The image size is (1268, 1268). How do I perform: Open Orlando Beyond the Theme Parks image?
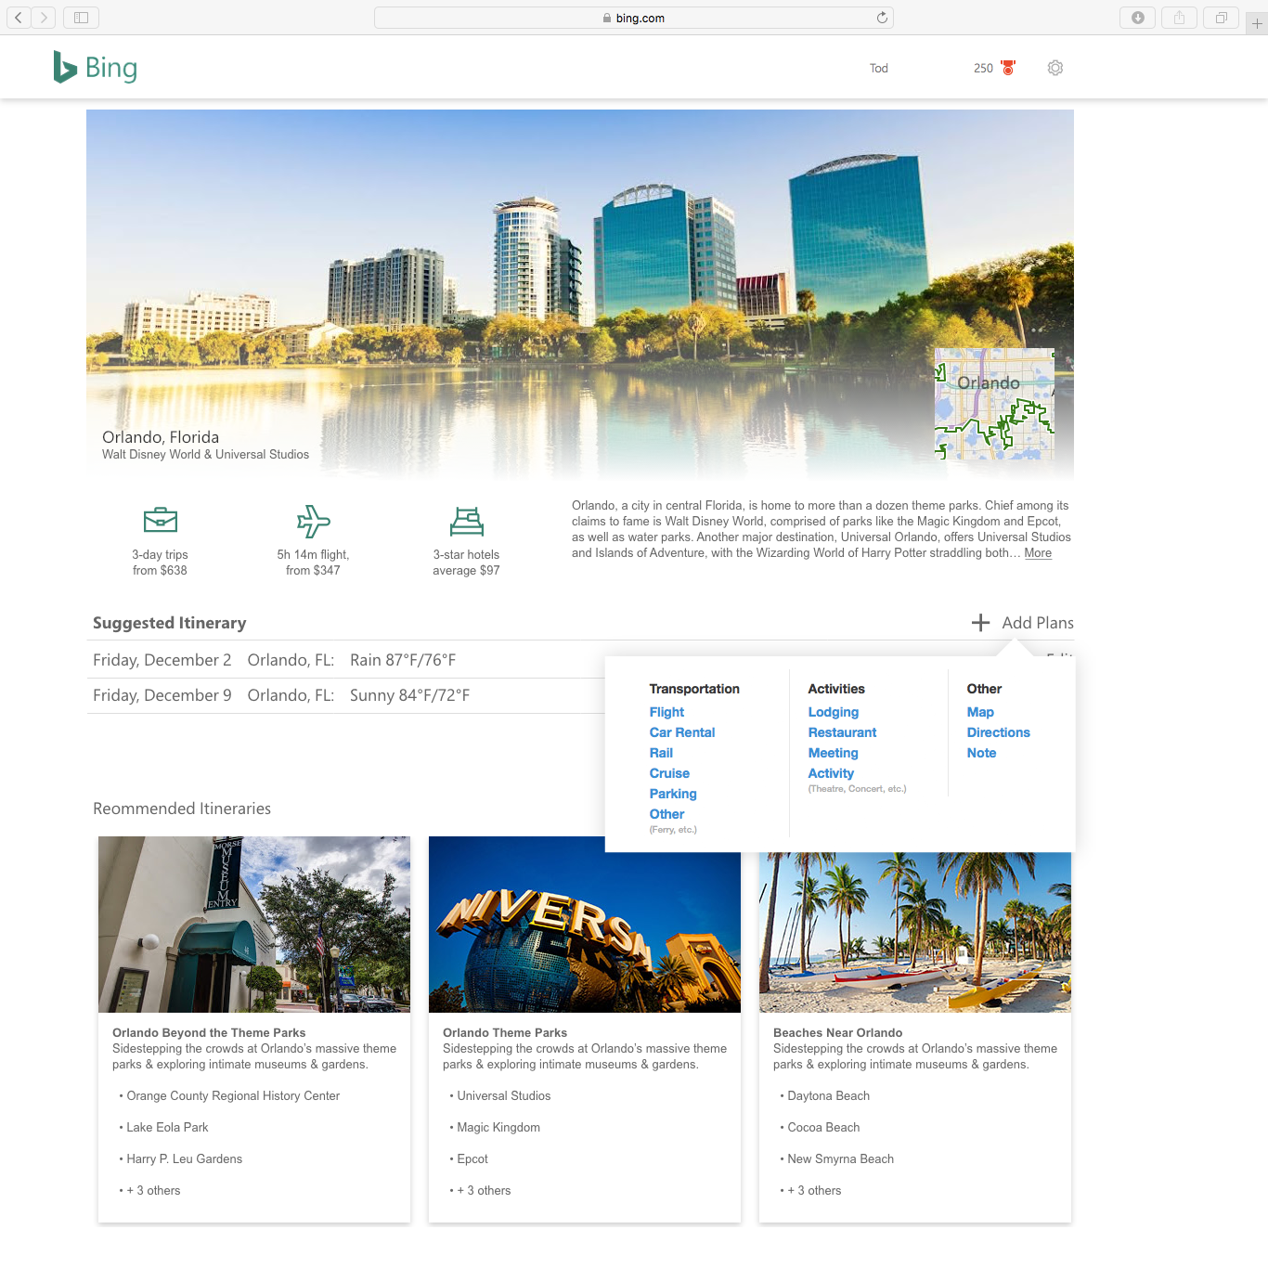coord(254,925)
